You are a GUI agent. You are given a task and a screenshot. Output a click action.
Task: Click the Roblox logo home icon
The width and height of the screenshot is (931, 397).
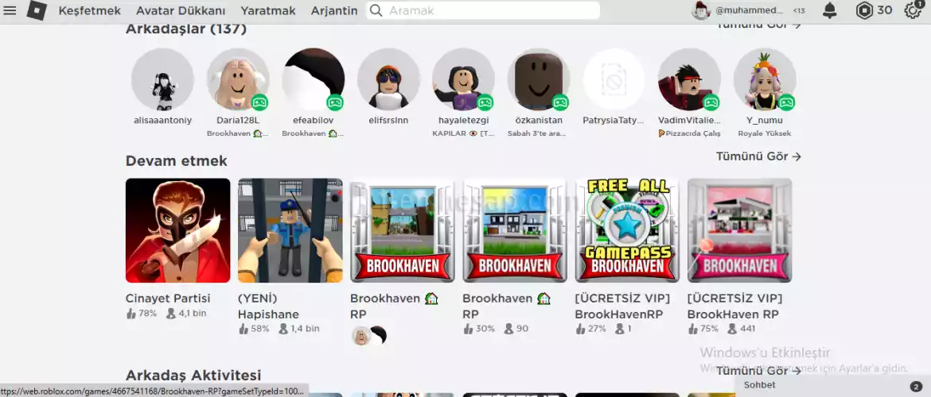(x=37, y=10)
